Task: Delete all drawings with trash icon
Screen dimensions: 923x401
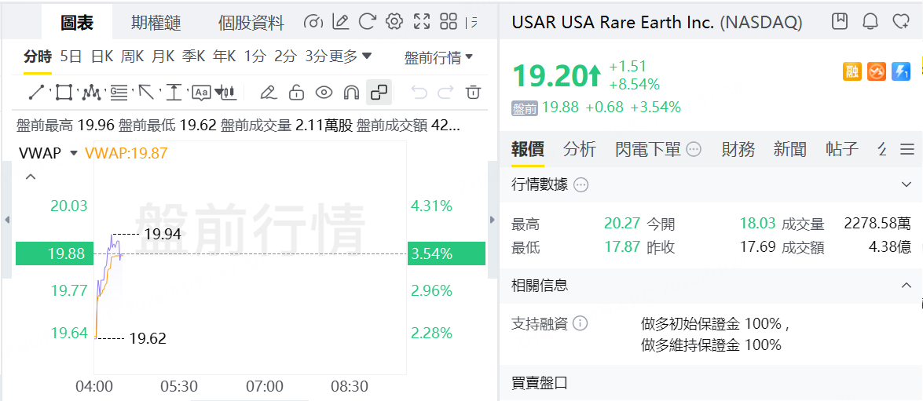Action: 473,93
